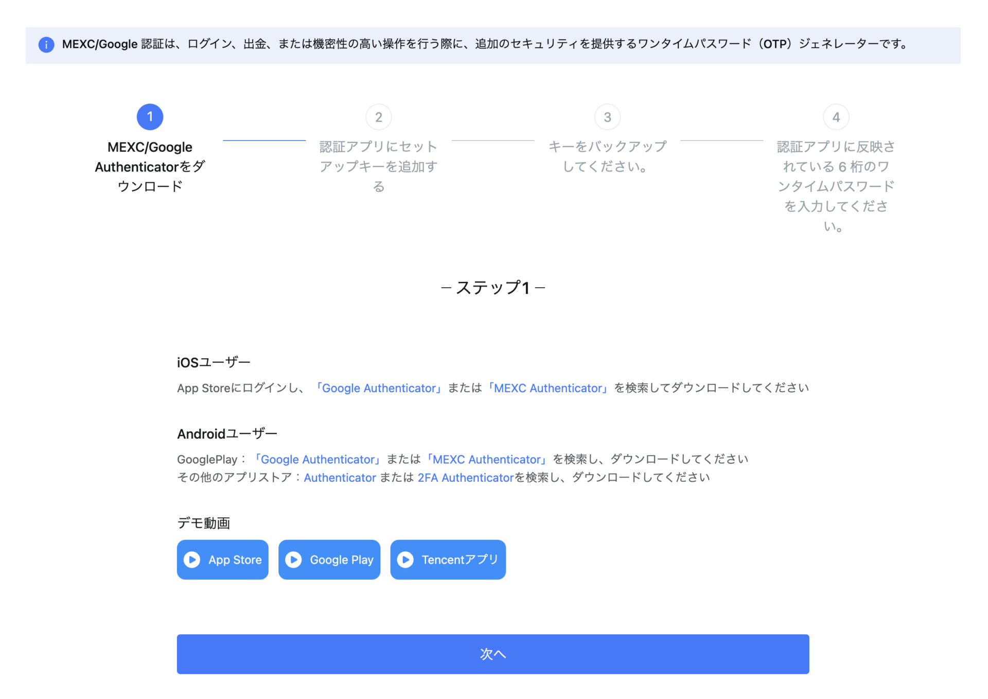Open the Authenticator link for other app stores

pyautogui.click(x=340, y=478)
